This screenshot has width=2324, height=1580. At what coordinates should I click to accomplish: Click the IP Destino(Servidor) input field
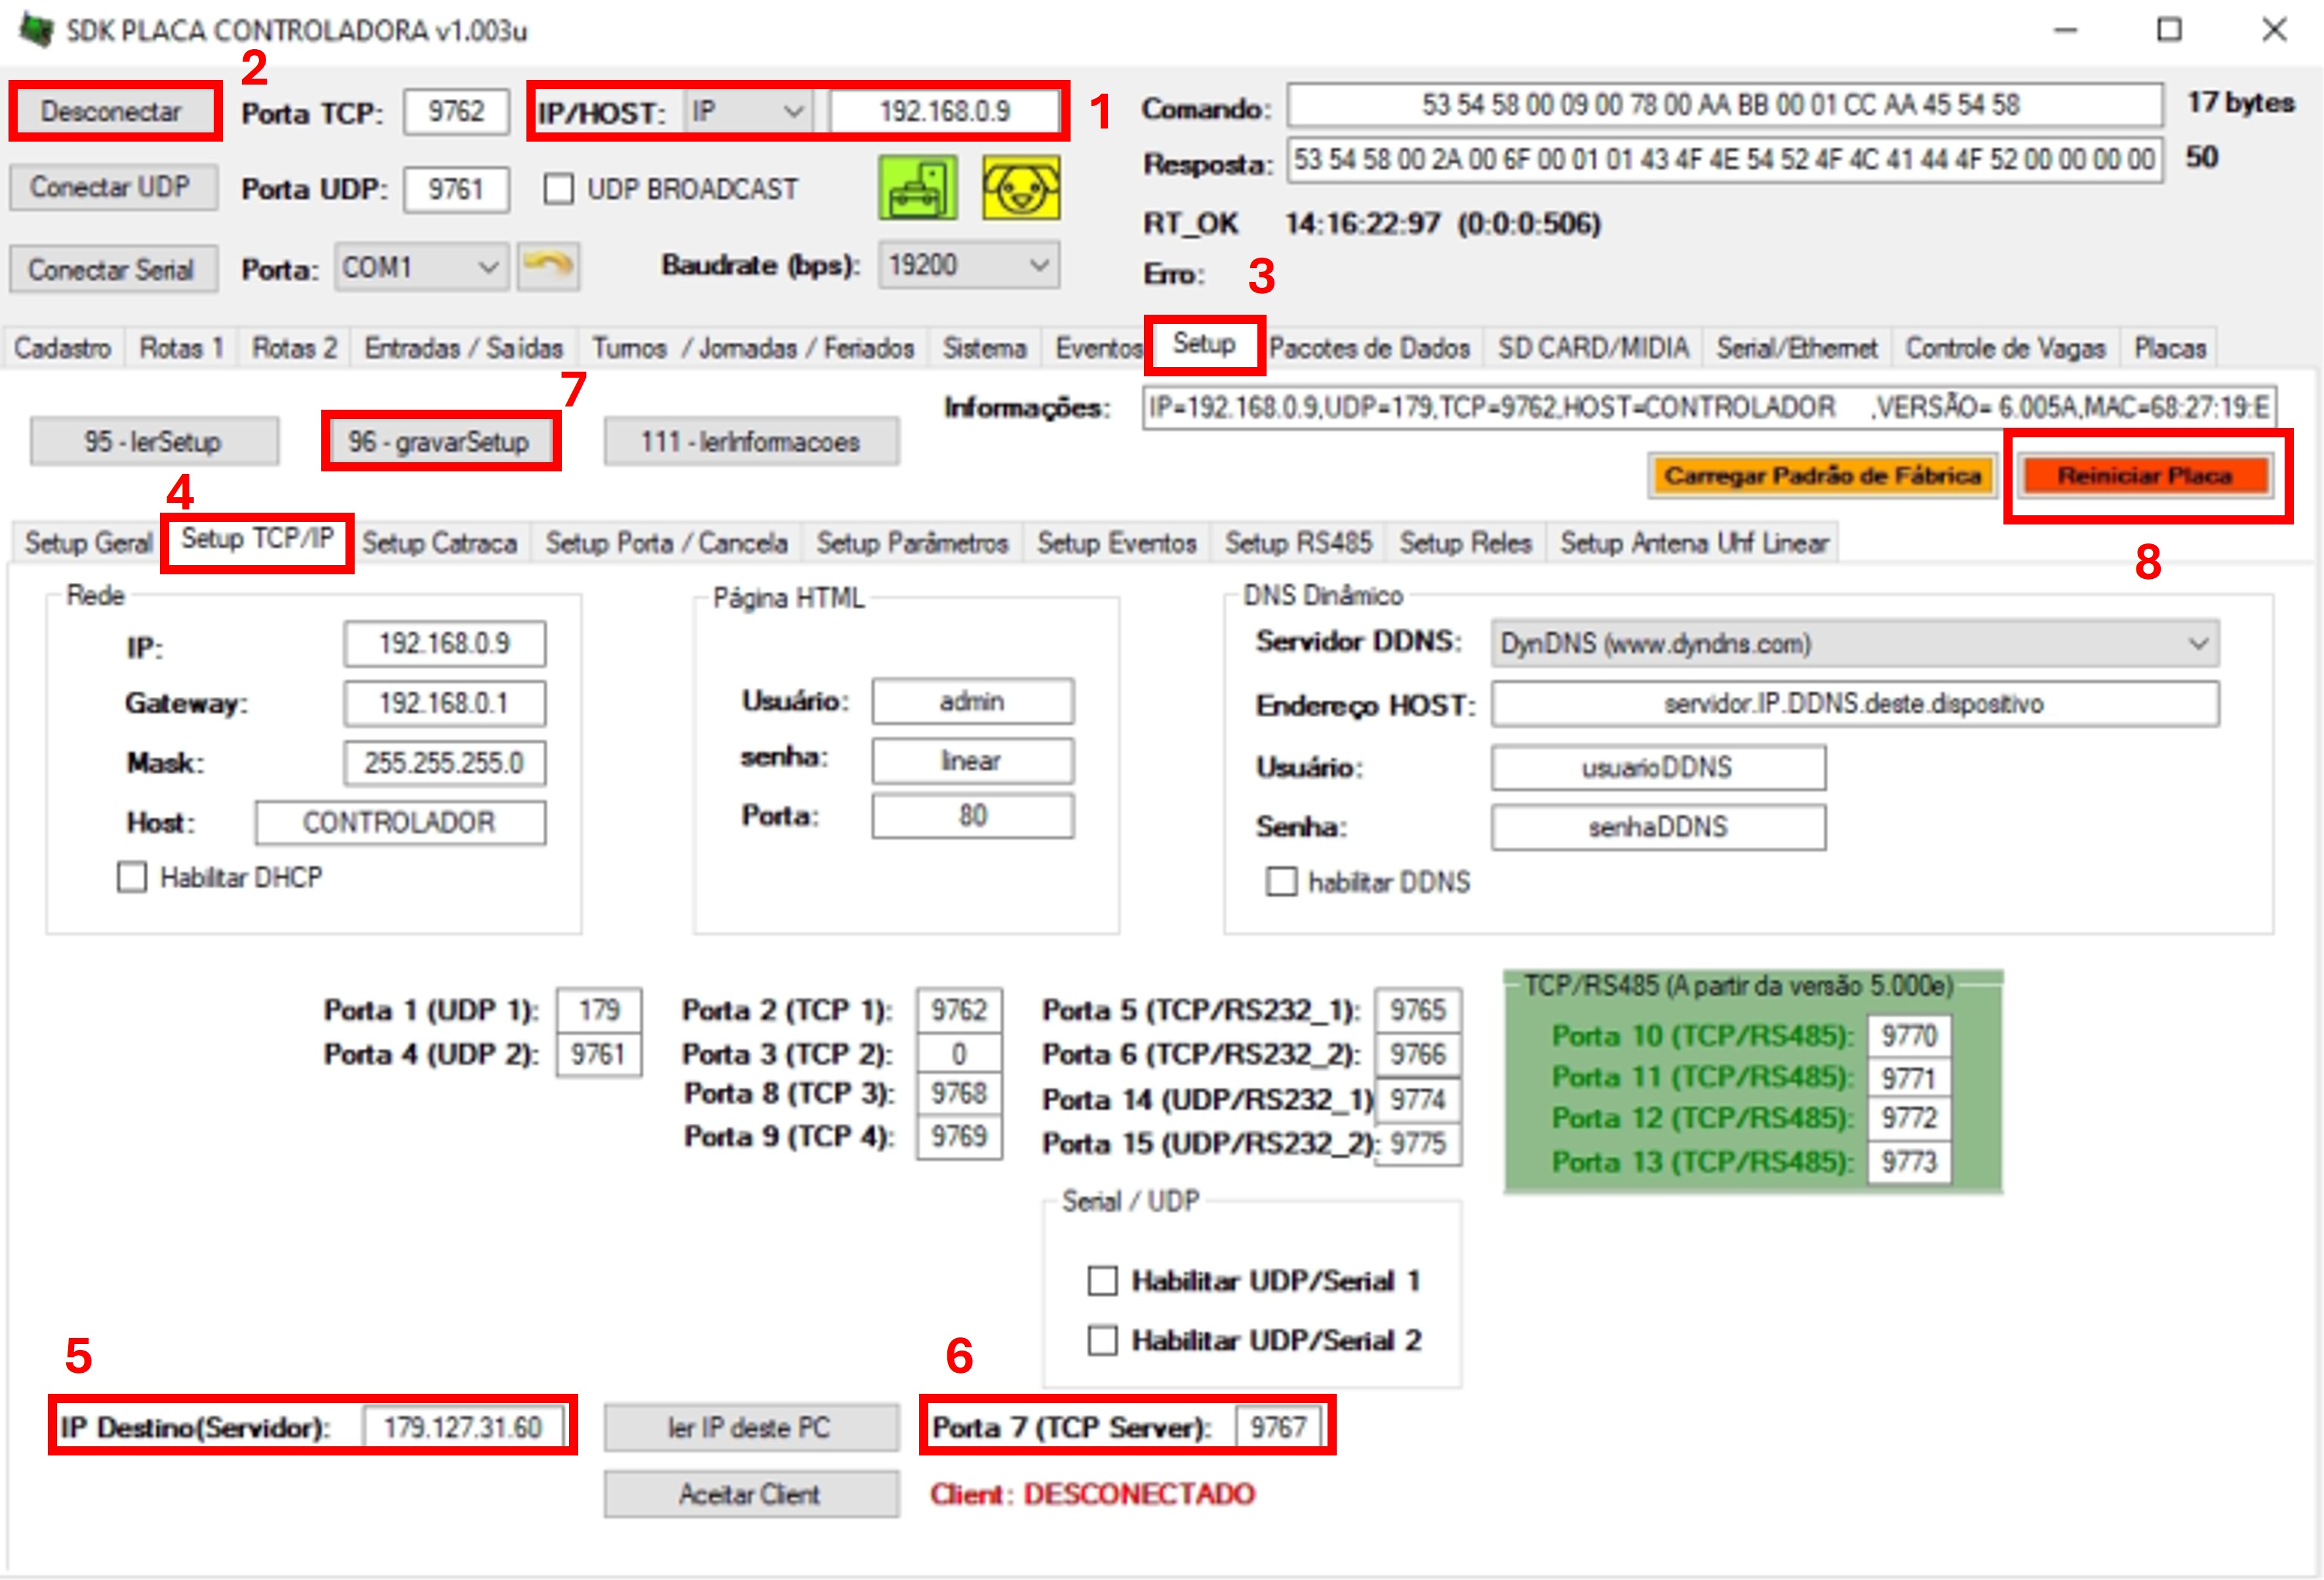[x=463, y=1427]
